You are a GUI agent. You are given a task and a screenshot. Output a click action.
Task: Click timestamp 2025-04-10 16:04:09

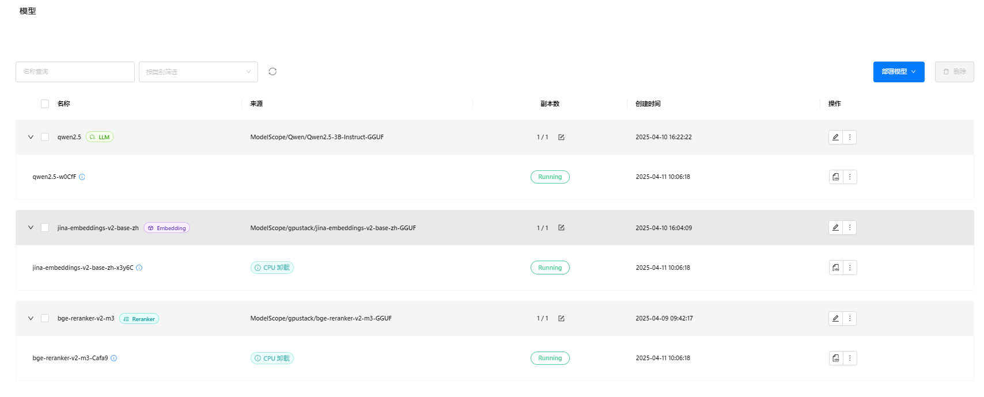pyautogui.click(x=664, y=228)
